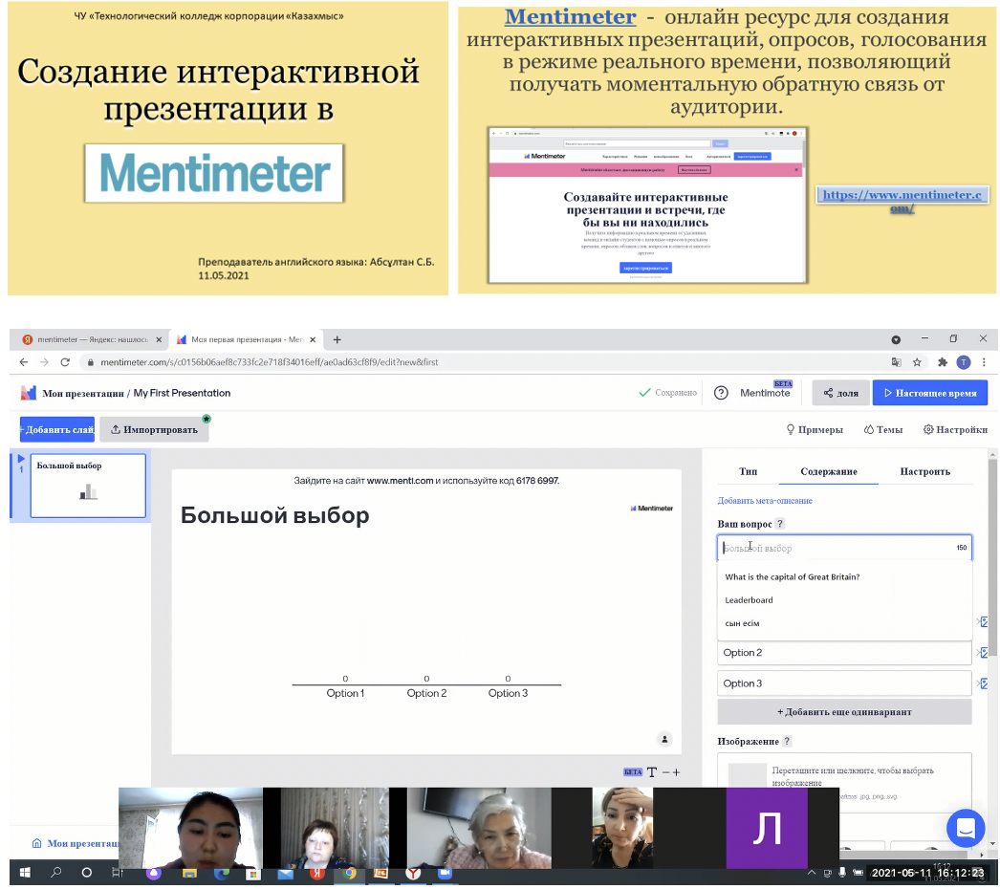Start presenting with Настоящее время button
This screenshot has width=1000, height=889.
930,393
